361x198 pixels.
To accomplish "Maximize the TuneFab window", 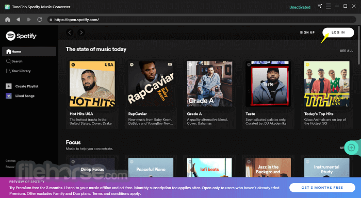I will 346,6.
